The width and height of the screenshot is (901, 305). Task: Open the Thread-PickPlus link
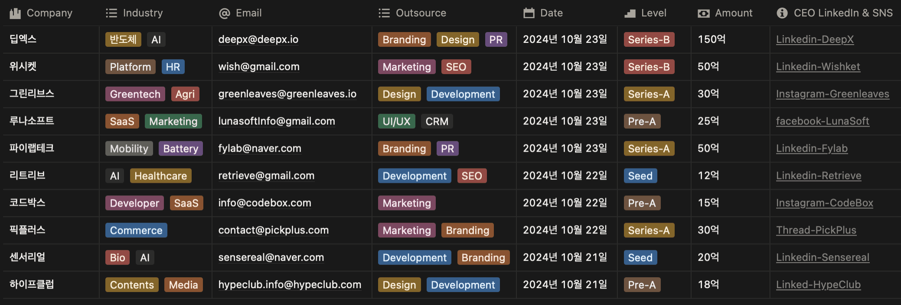[816, 230]
